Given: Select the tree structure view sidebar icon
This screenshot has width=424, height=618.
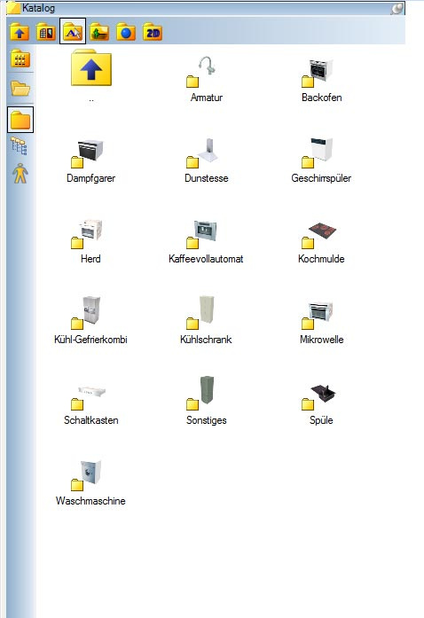Looking at the screenshot, I should pyautogui.click(x=20, y=145).
